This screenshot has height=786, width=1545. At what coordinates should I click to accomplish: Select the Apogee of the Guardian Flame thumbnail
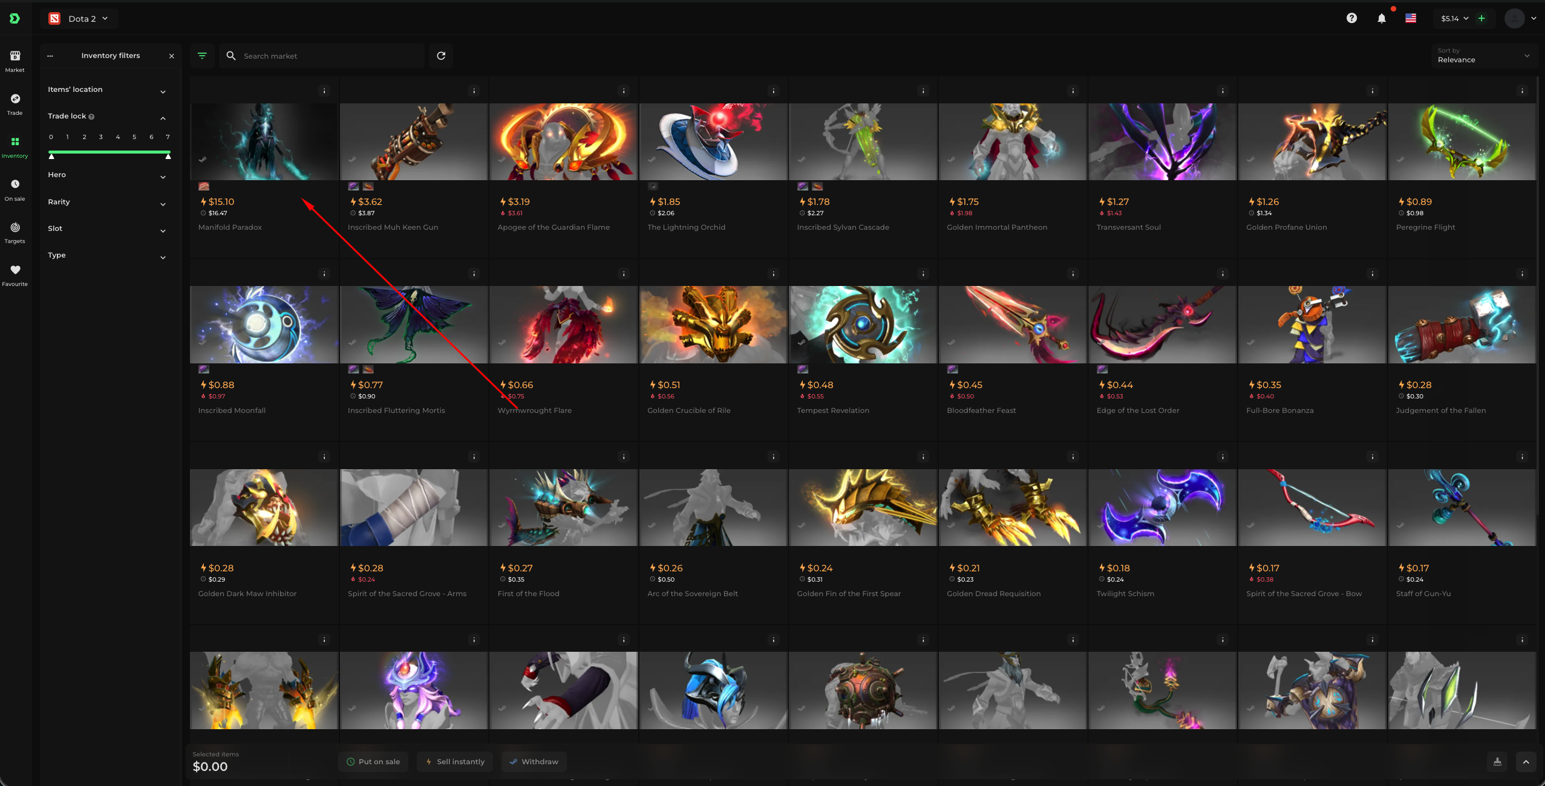[563, 141]
